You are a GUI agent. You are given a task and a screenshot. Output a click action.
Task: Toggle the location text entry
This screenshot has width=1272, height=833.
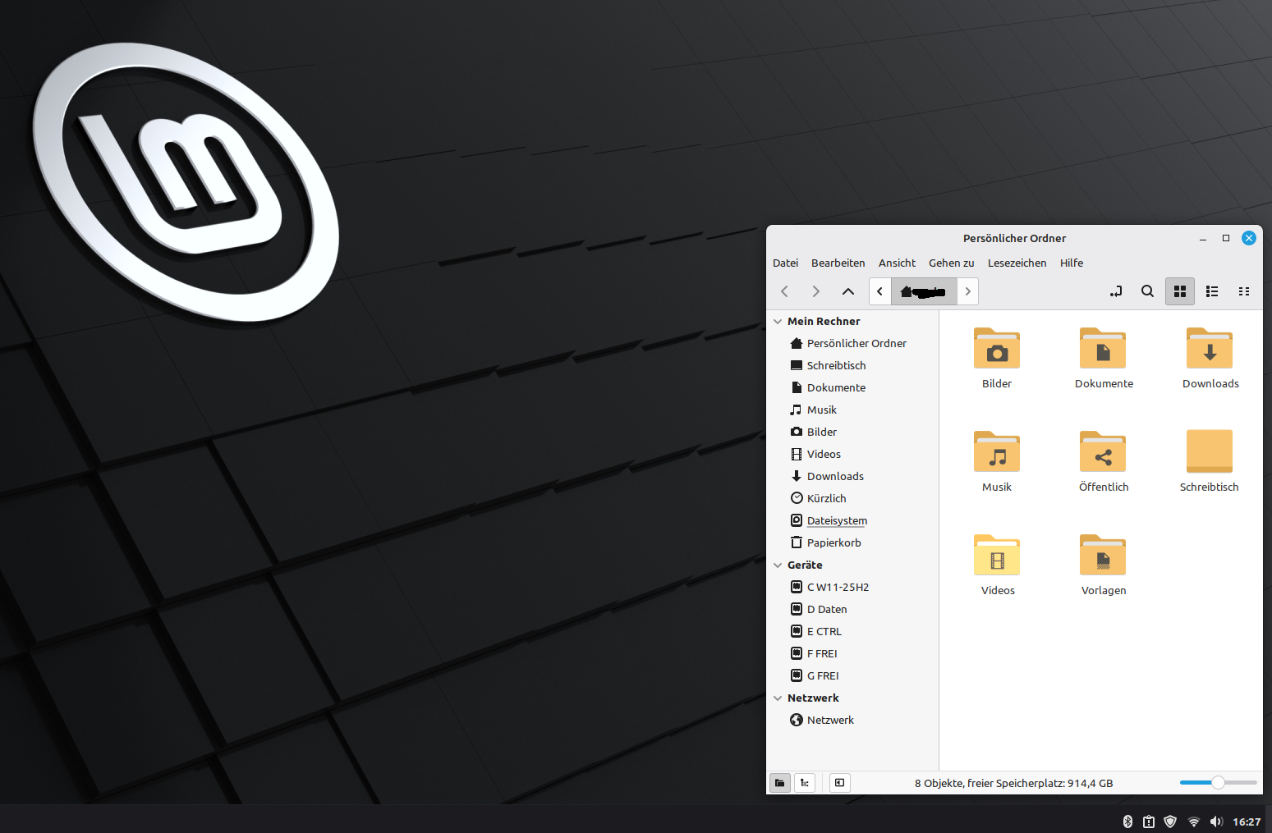[x=1116, y=291]
